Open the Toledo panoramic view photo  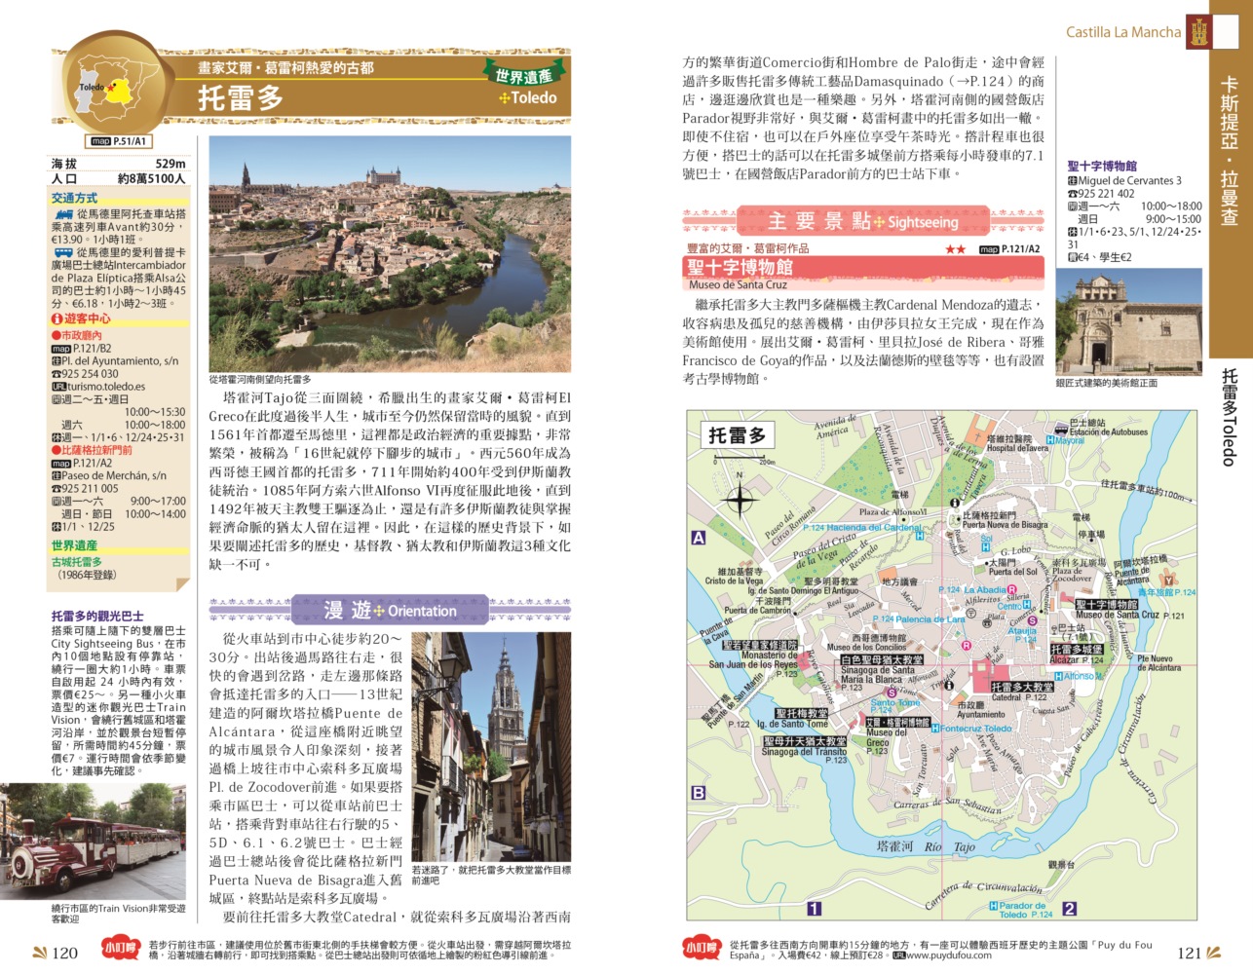[x=389, y=252]
